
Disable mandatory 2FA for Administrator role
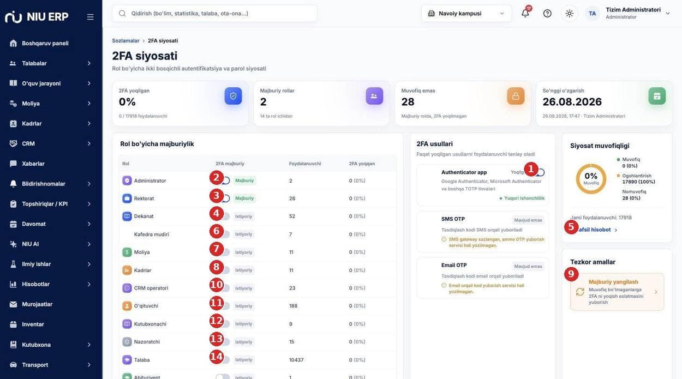click(223, 181)
